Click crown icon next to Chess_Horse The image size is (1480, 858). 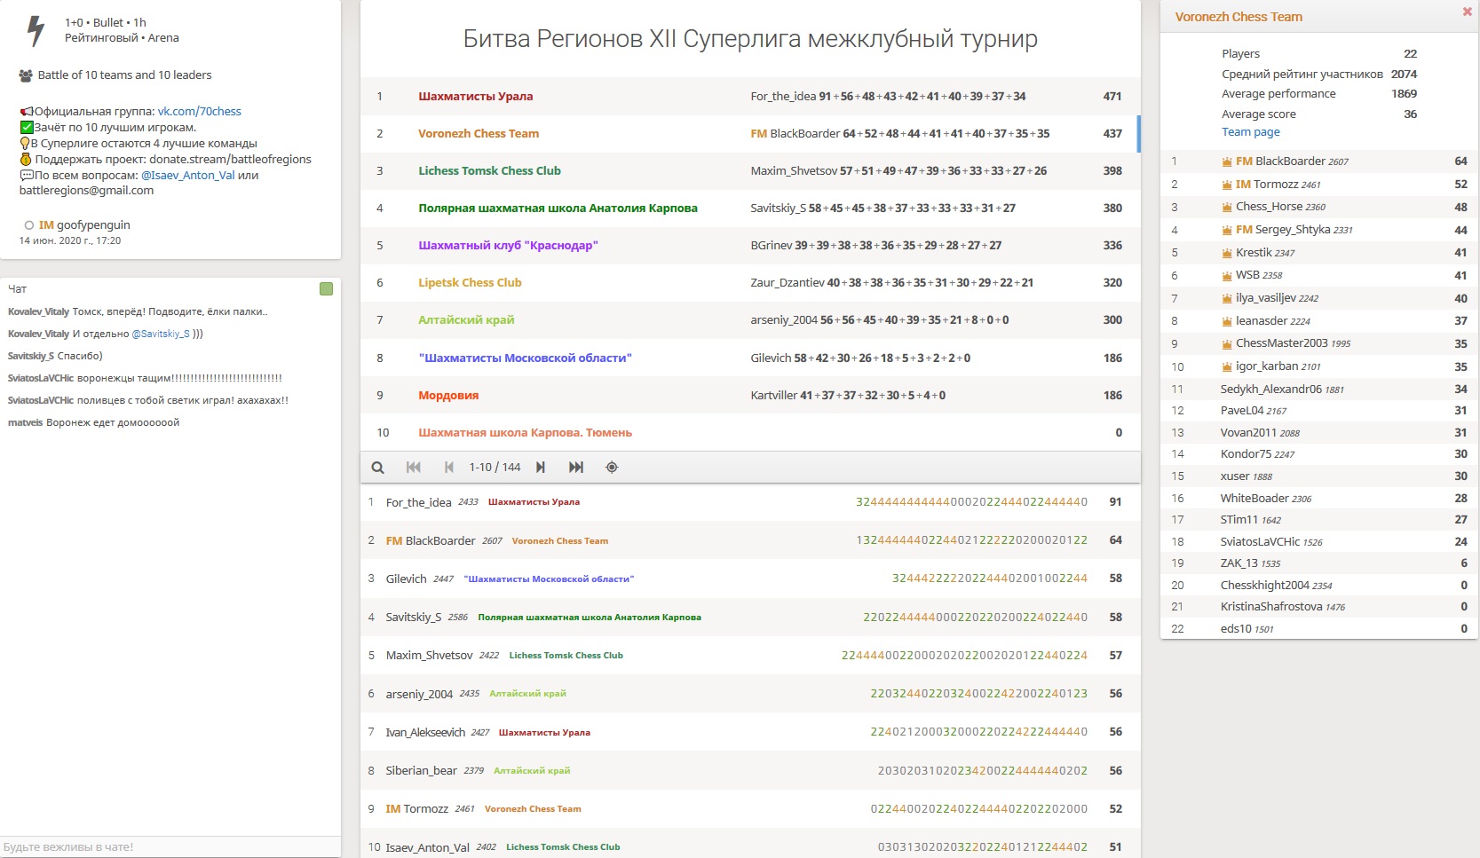[1227, 207]
